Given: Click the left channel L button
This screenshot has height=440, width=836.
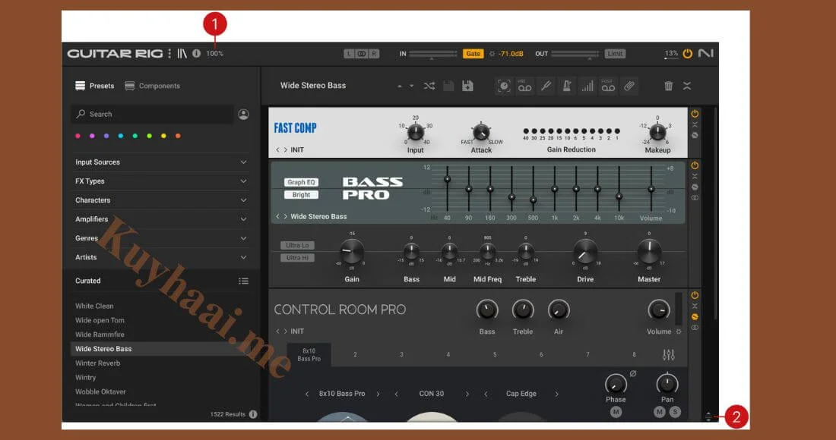Looking at the screenshot, I should pos(349,54).
